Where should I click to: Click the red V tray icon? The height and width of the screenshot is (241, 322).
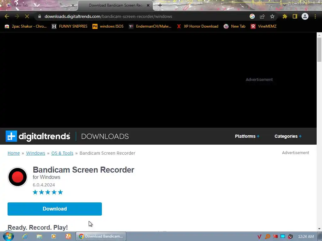click(259, 237)
